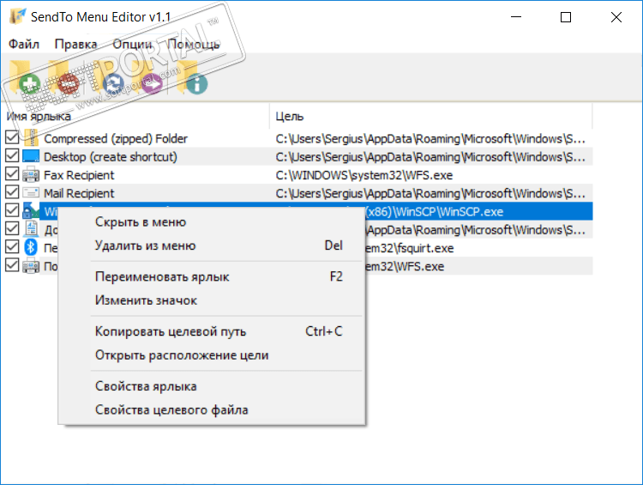
Task: Click the refresh list toolbar icon
Action: [x=108, y=78]
